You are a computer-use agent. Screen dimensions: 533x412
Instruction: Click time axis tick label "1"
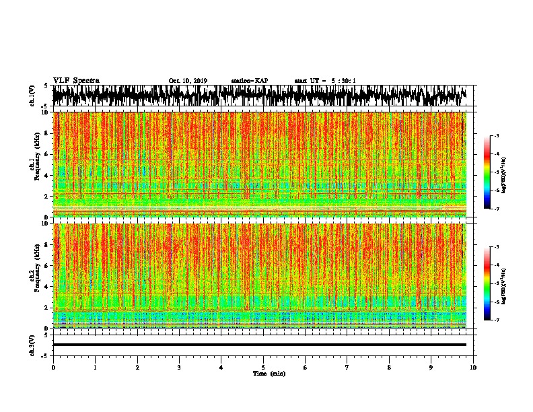tap(95, 368)
